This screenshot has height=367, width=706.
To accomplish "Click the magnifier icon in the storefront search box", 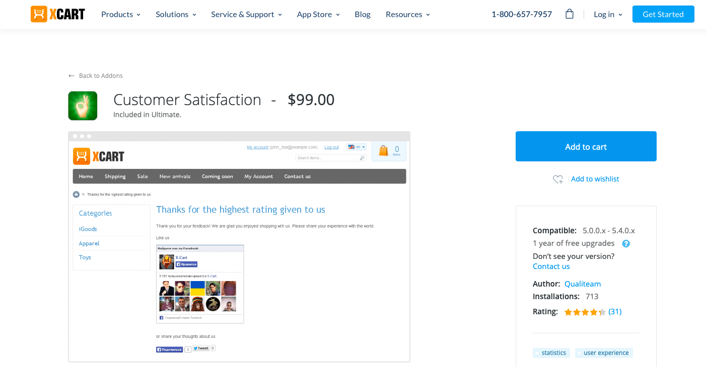I will 362,157.
